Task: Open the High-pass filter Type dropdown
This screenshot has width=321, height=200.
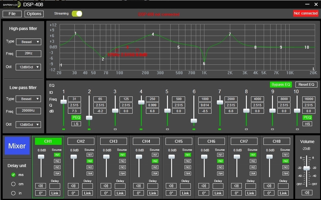Action: coord(28,42)
